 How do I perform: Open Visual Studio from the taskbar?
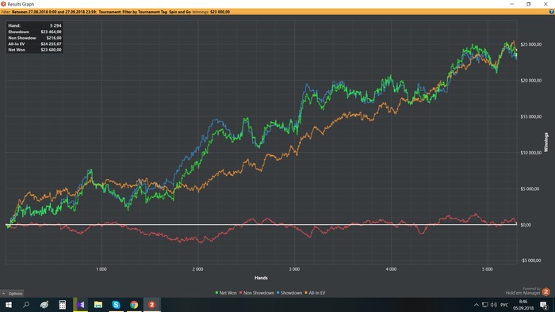click(x=80, y=305)
